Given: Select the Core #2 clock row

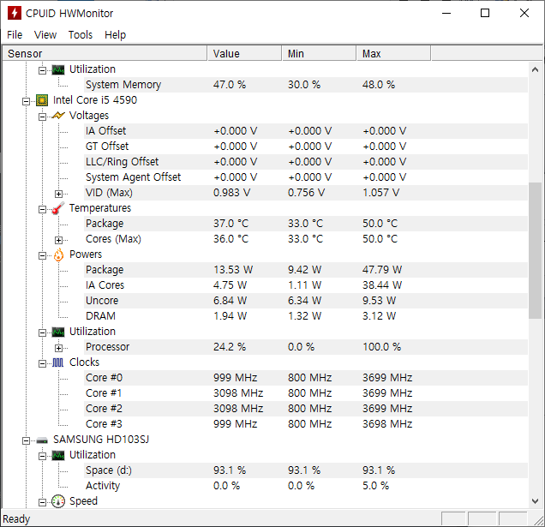Looking at the screenshot, I should (x=306, y=409).
